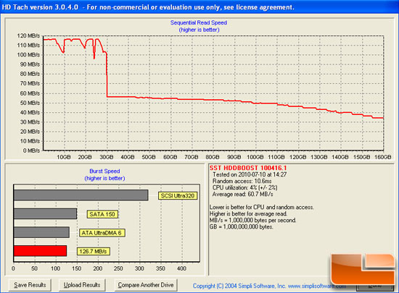This screenshot has height=293, width=399.
Task: Click Average read: 60.7 MB/s text
Action: pos(242,195)
